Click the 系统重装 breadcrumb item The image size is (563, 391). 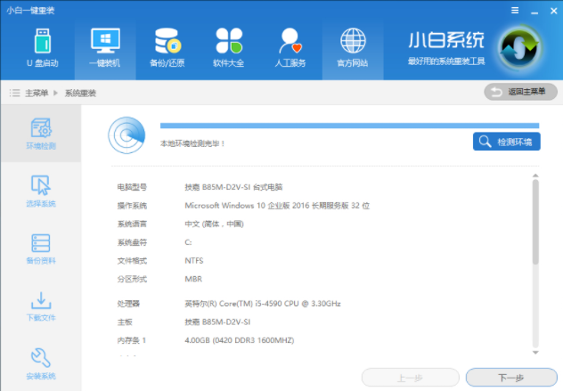[80, 93]
